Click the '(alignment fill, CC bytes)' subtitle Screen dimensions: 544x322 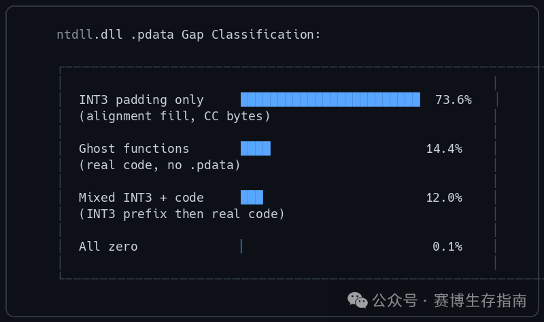tap(175, 116)
